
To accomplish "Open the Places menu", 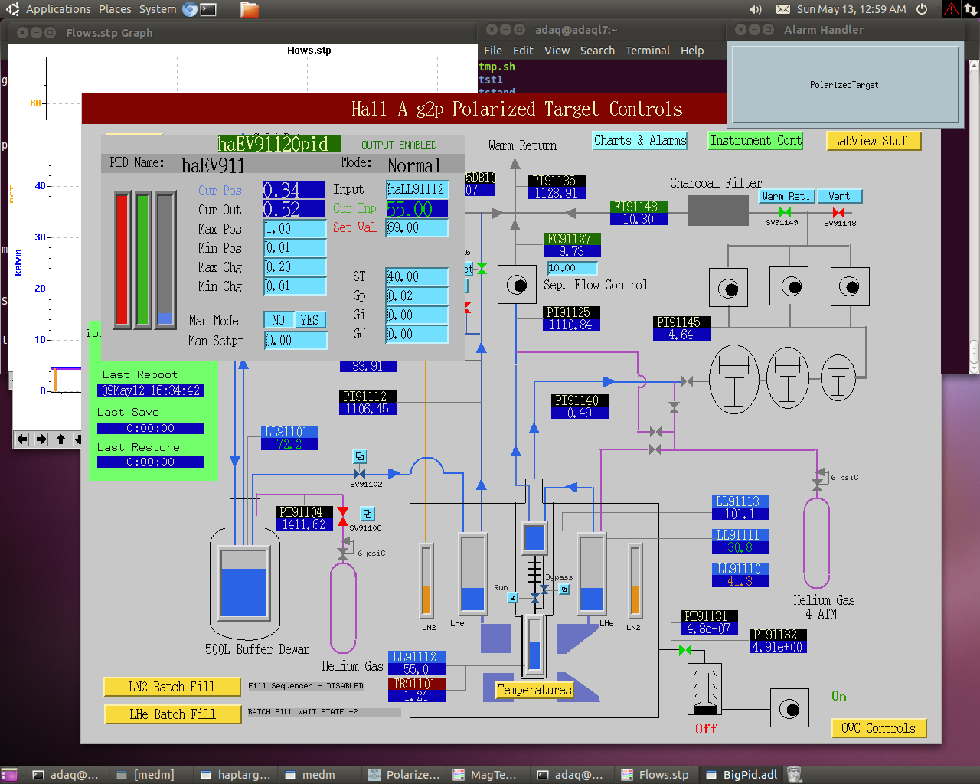I will (115, 9).
